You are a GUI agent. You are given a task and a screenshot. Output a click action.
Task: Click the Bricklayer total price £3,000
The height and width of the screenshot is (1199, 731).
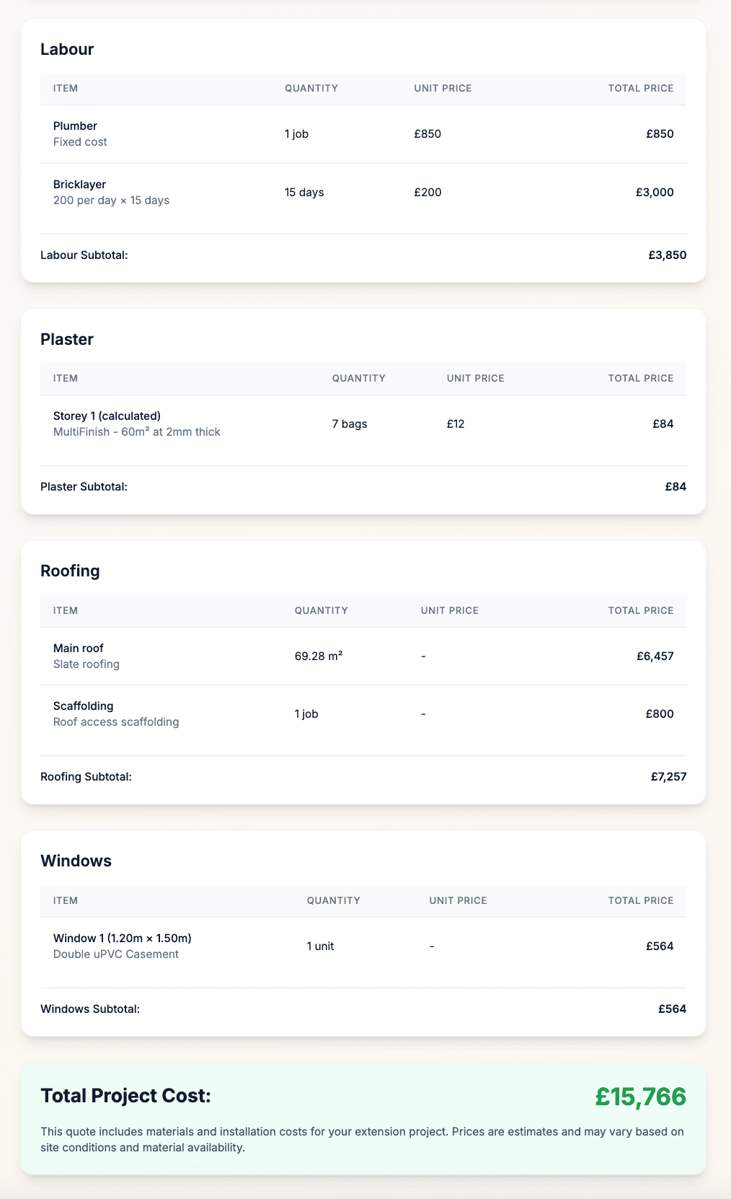(x=654, y=192)
